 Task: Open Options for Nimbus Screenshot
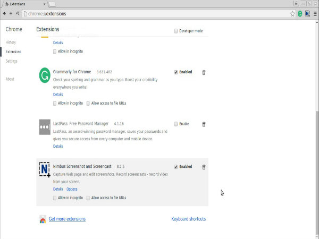[x=72, y=189]
